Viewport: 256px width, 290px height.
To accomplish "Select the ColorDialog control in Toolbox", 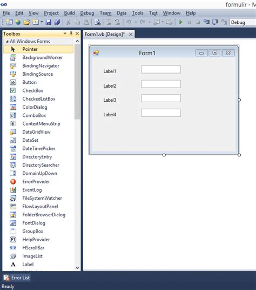I will pyautogui.click(x=38, y=107).
